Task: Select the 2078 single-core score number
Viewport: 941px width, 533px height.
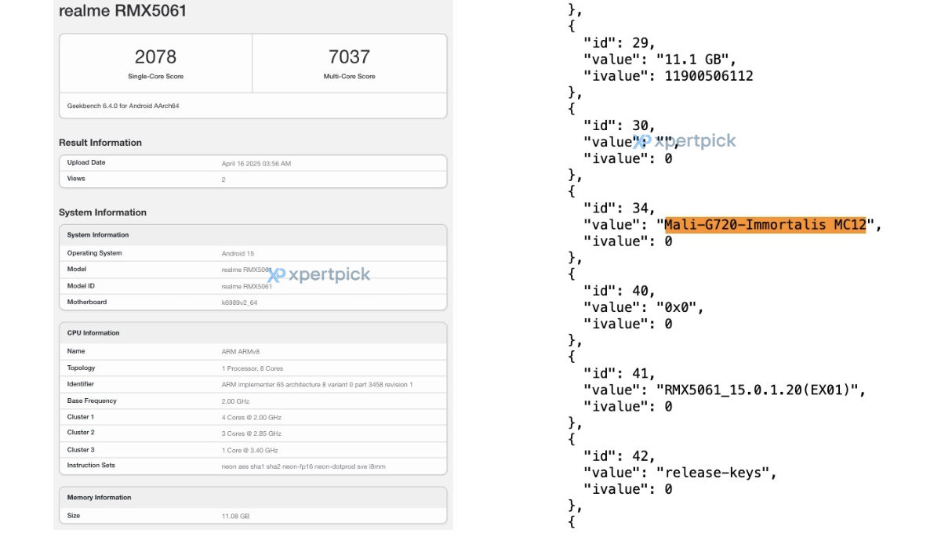Action: 155,56
